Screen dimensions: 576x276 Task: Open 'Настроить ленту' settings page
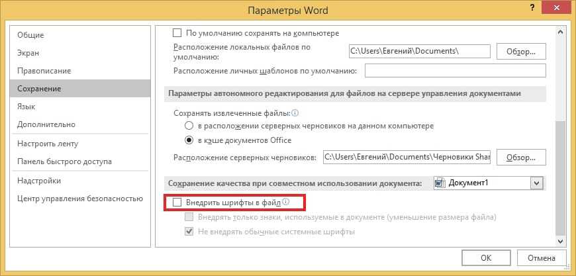(48, 144)
